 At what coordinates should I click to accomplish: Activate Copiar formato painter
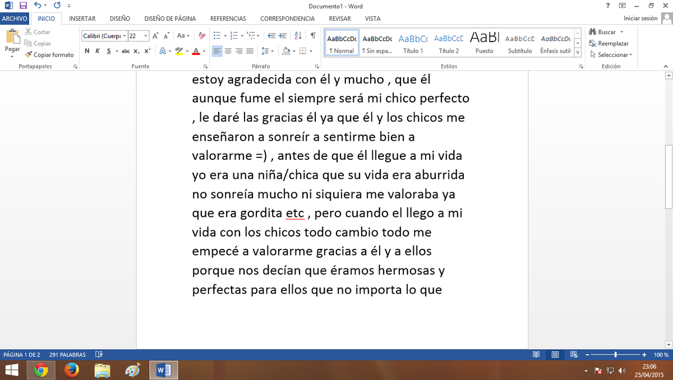tap(49, 54)
